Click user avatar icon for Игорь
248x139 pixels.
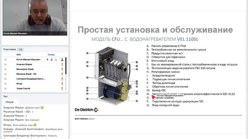[x=62, y=84]
